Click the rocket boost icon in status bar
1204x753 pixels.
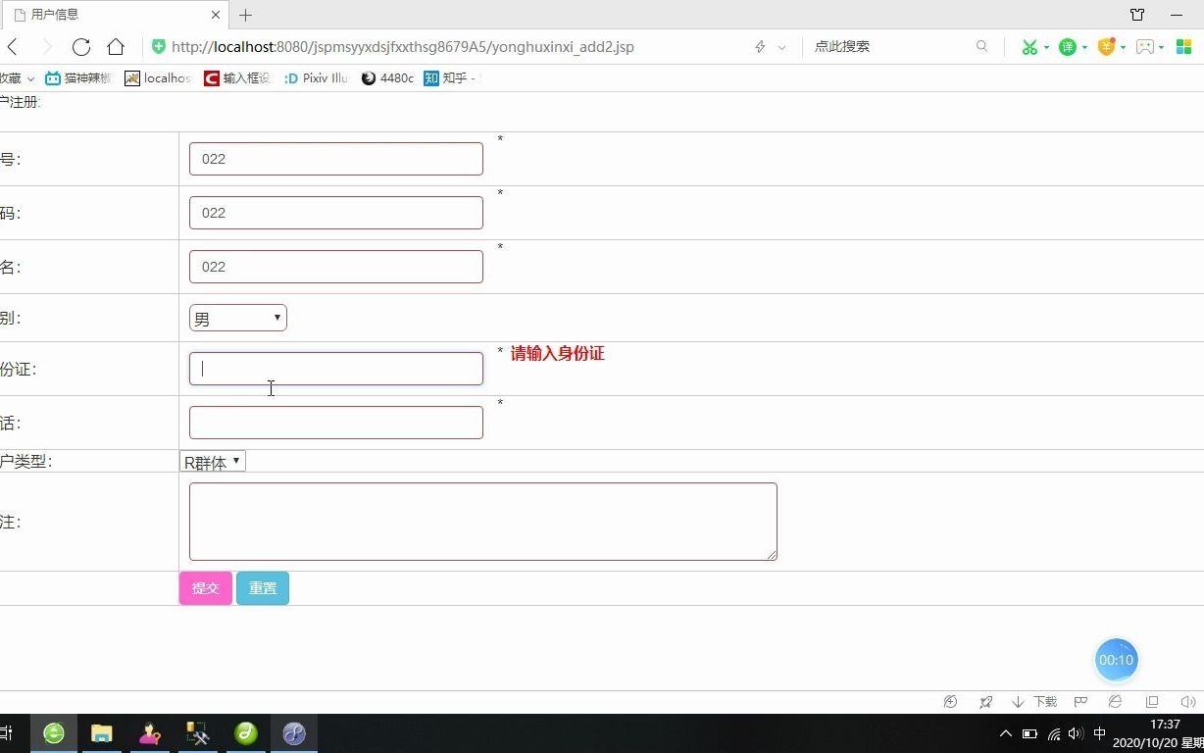click(x=985, y=702)
